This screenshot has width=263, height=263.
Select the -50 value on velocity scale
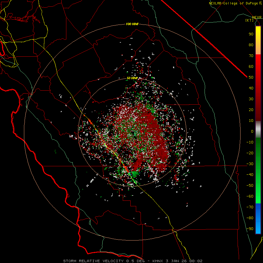coord(250,186)
